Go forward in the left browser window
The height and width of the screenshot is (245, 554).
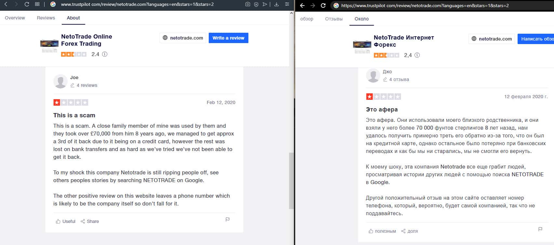(x=16, y=4)
